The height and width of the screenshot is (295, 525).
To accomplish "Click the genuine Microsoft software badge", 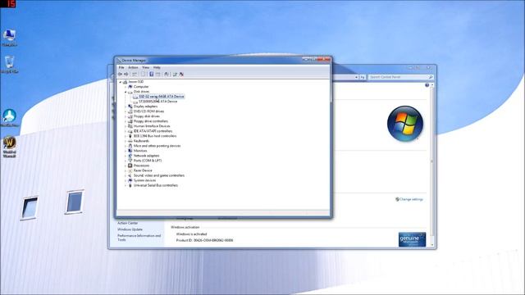I will tap(412, 239).
